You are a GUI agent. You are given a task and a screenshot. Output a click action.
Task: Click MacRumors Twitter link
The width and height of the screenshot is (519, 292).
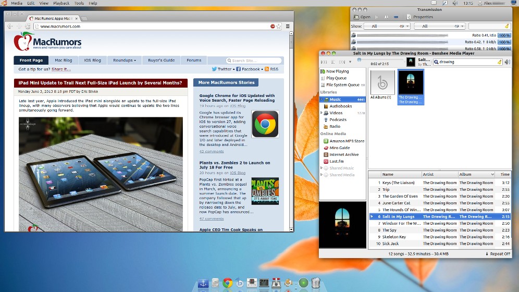coord(222,69)
